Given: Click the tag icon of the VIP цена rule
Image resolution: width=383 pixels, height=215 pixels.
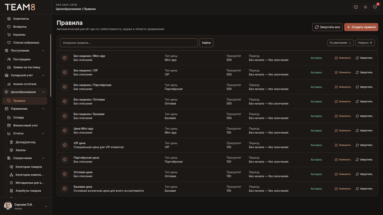Looking at the screenshot, I should point(65,145).
